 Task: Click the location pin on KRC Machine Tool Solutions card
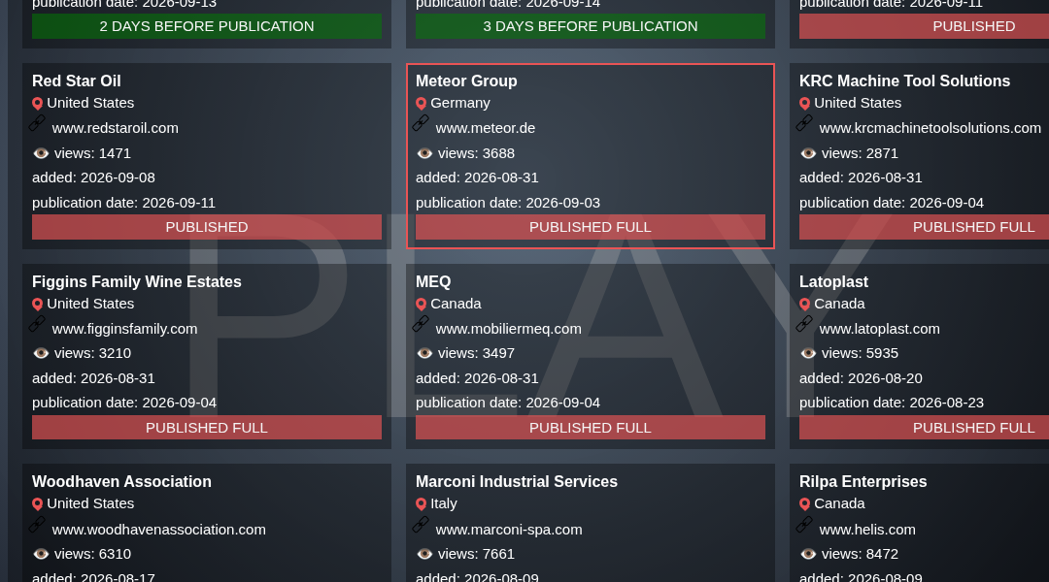(x=805, y=104)
